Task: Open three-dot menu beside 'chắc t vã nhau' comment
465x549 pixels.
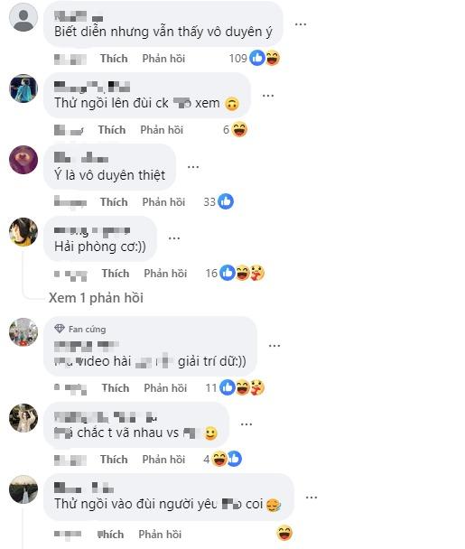Action: (x=246, y=424)
